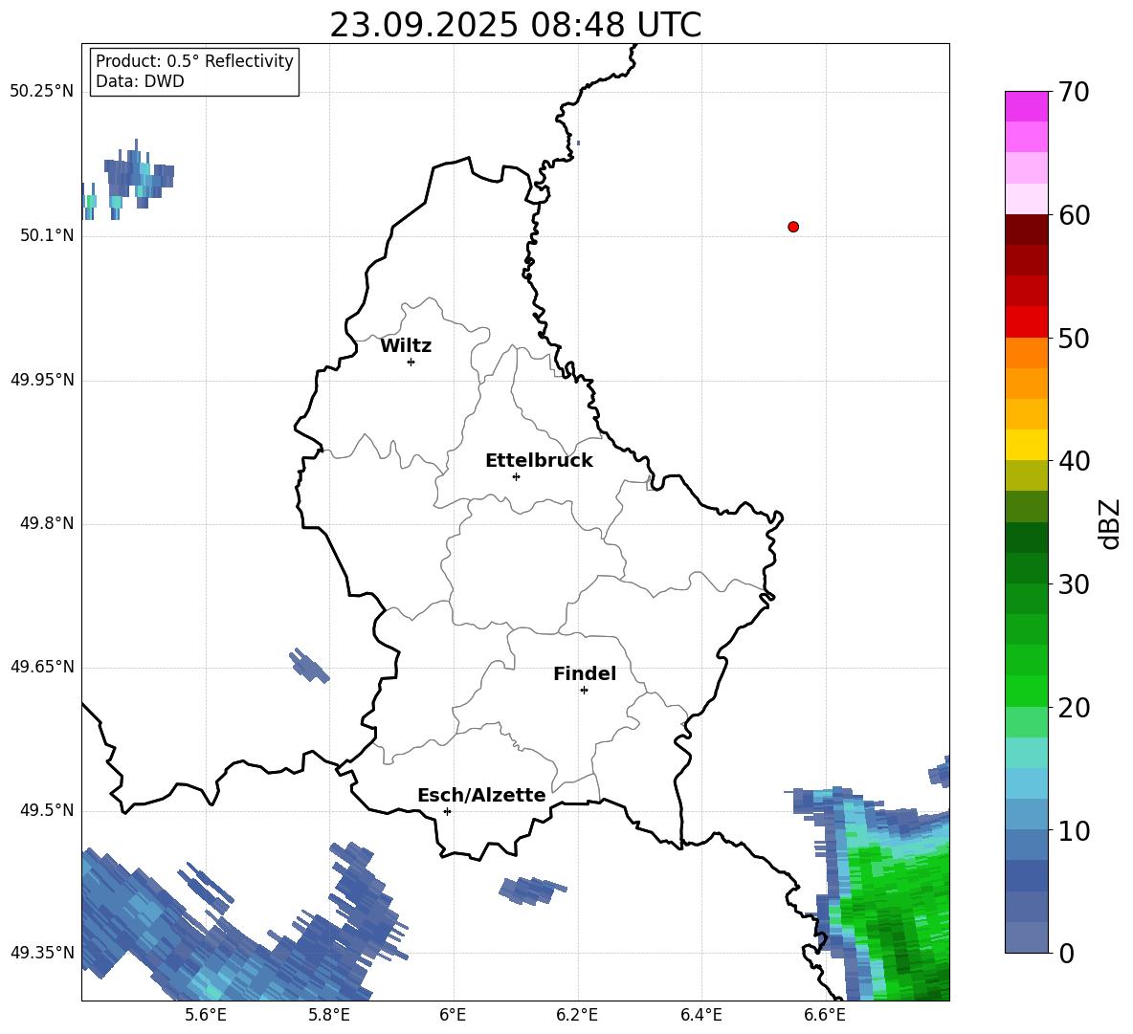Click the Product: 0.5° Reflectivity text
Viewport: 1133px width, 1034px height.
194,60
